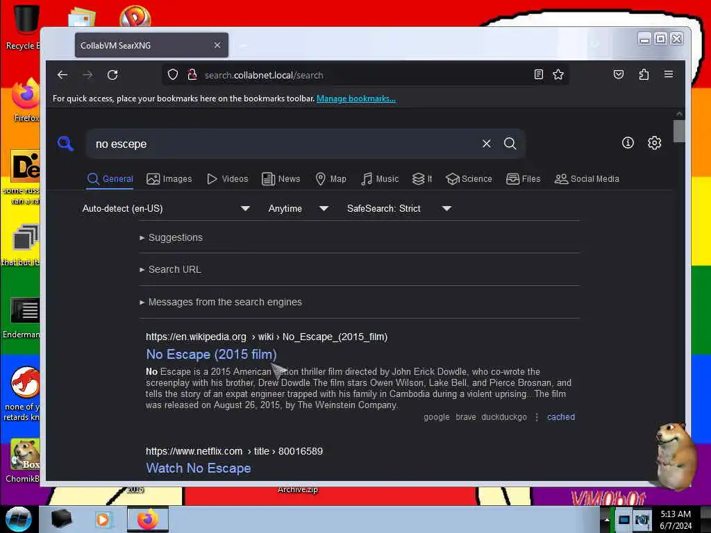
Task: Expand the Search URL section
Action: pos(170,270)
